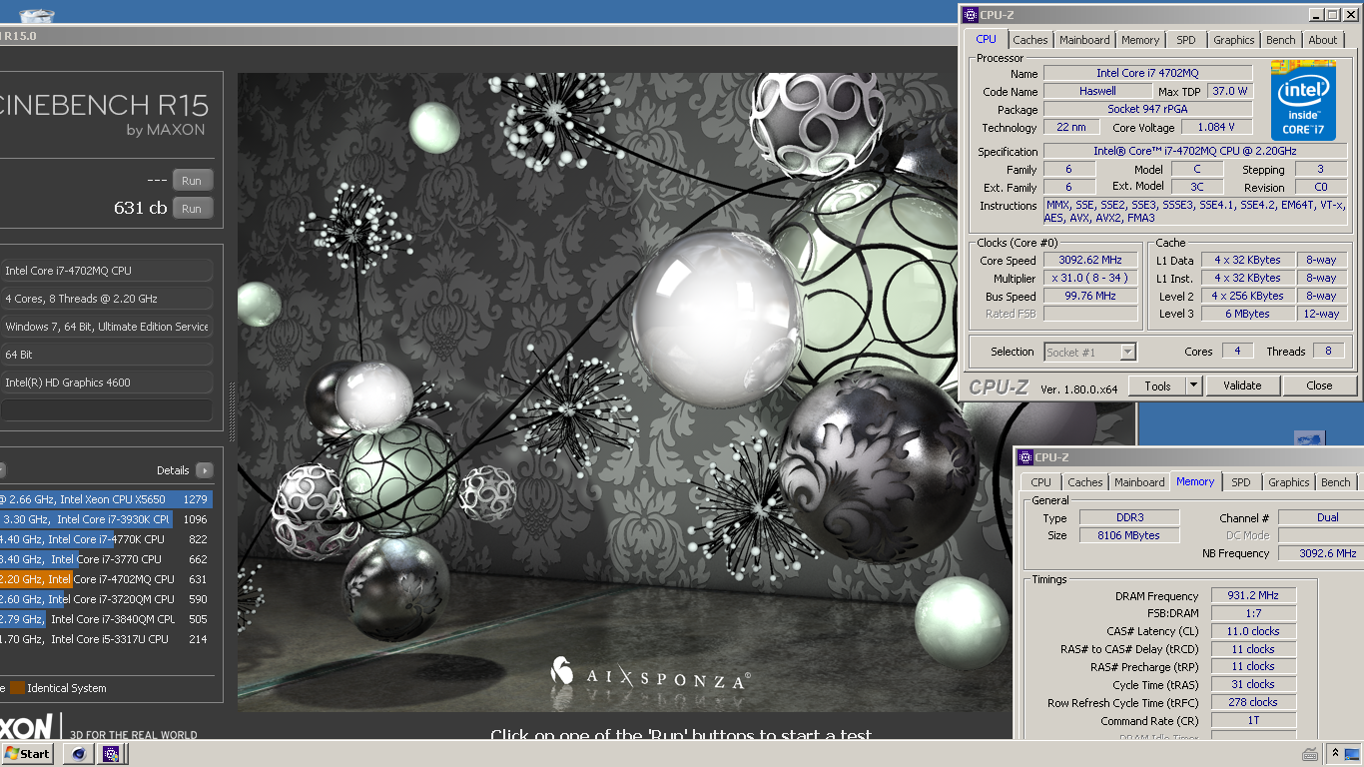Click the ranking row Intel Core i7-3930K
1364x767 pixels.
pos(106,519)
